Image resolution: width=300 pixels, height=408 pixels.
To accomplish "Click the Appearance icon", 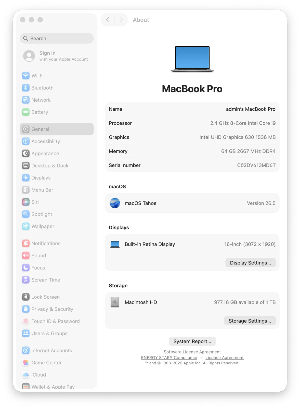I will pos(26,153).
